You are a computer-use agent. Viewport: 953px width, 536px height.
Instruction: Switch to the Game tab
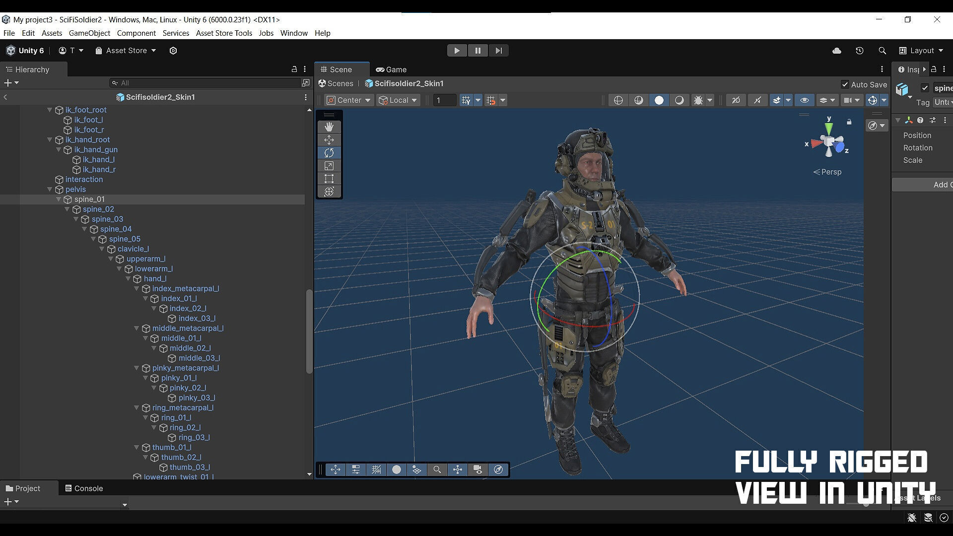[391, 69]
